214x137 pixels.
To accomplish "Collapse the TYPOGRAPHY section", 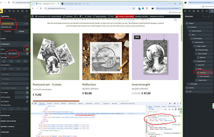I will click(15, 44).
